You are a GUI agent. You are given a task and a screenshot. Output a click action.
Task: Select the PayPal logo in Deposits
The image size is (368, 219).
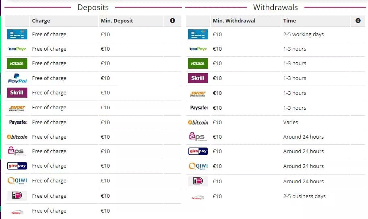click(17, 78)
